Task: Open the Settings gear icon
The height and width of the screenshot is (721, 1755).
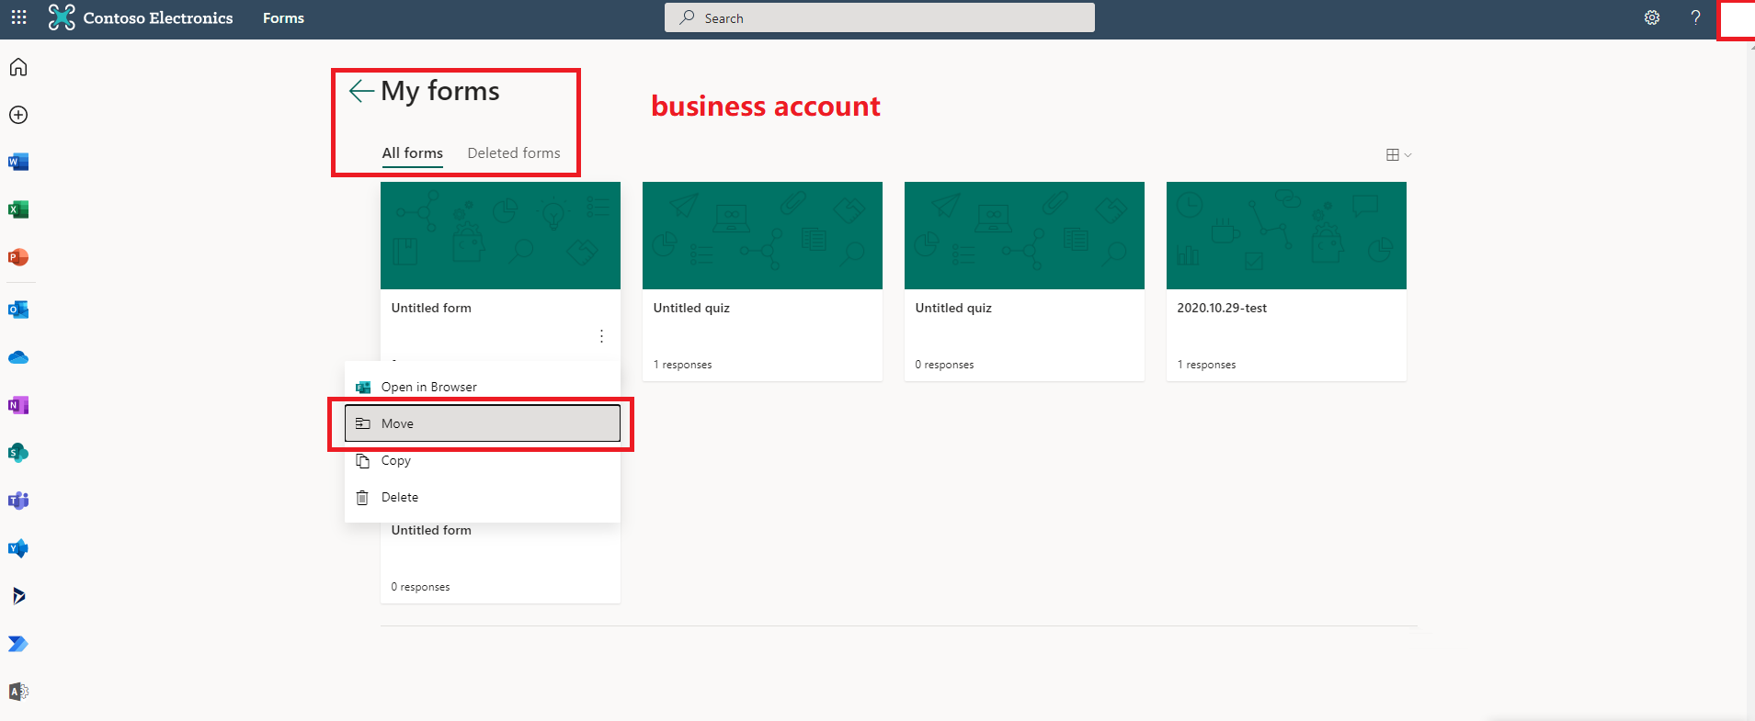Action: pyautogui.click(x=1652, y=17)
